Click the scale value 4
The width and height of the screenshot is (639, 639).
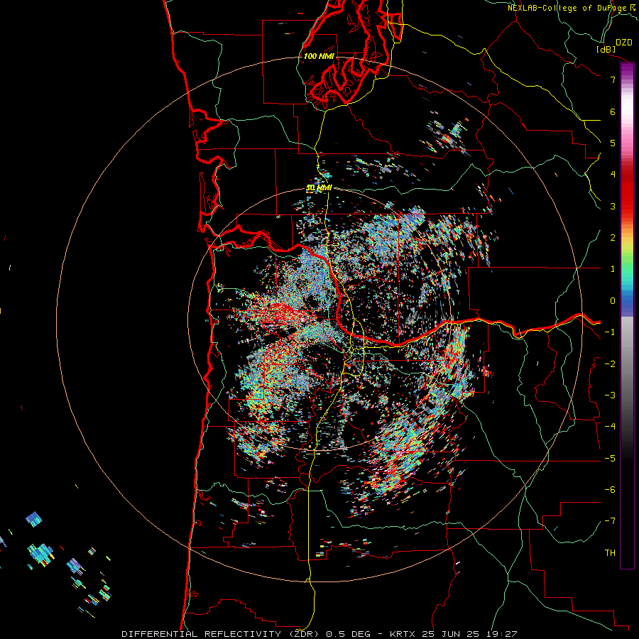(x=613, y=175)
